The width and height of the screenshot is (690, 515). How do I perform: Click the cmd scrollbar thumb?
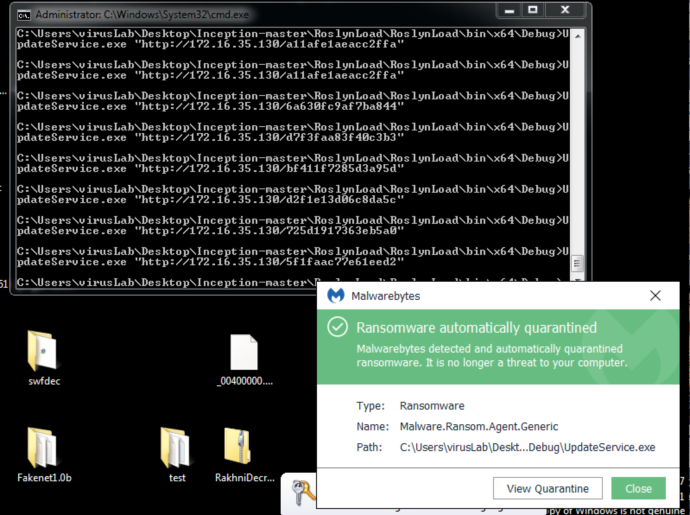577,264
